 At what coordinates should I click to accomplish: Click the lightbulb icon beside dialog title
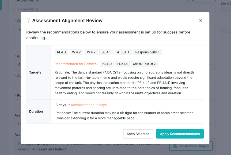tap(29, 20)
